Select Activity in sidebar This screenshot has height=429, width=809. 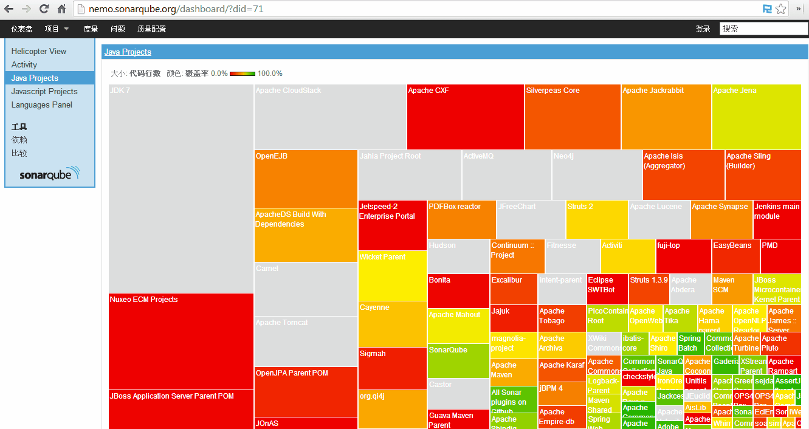tap(24, 64)
